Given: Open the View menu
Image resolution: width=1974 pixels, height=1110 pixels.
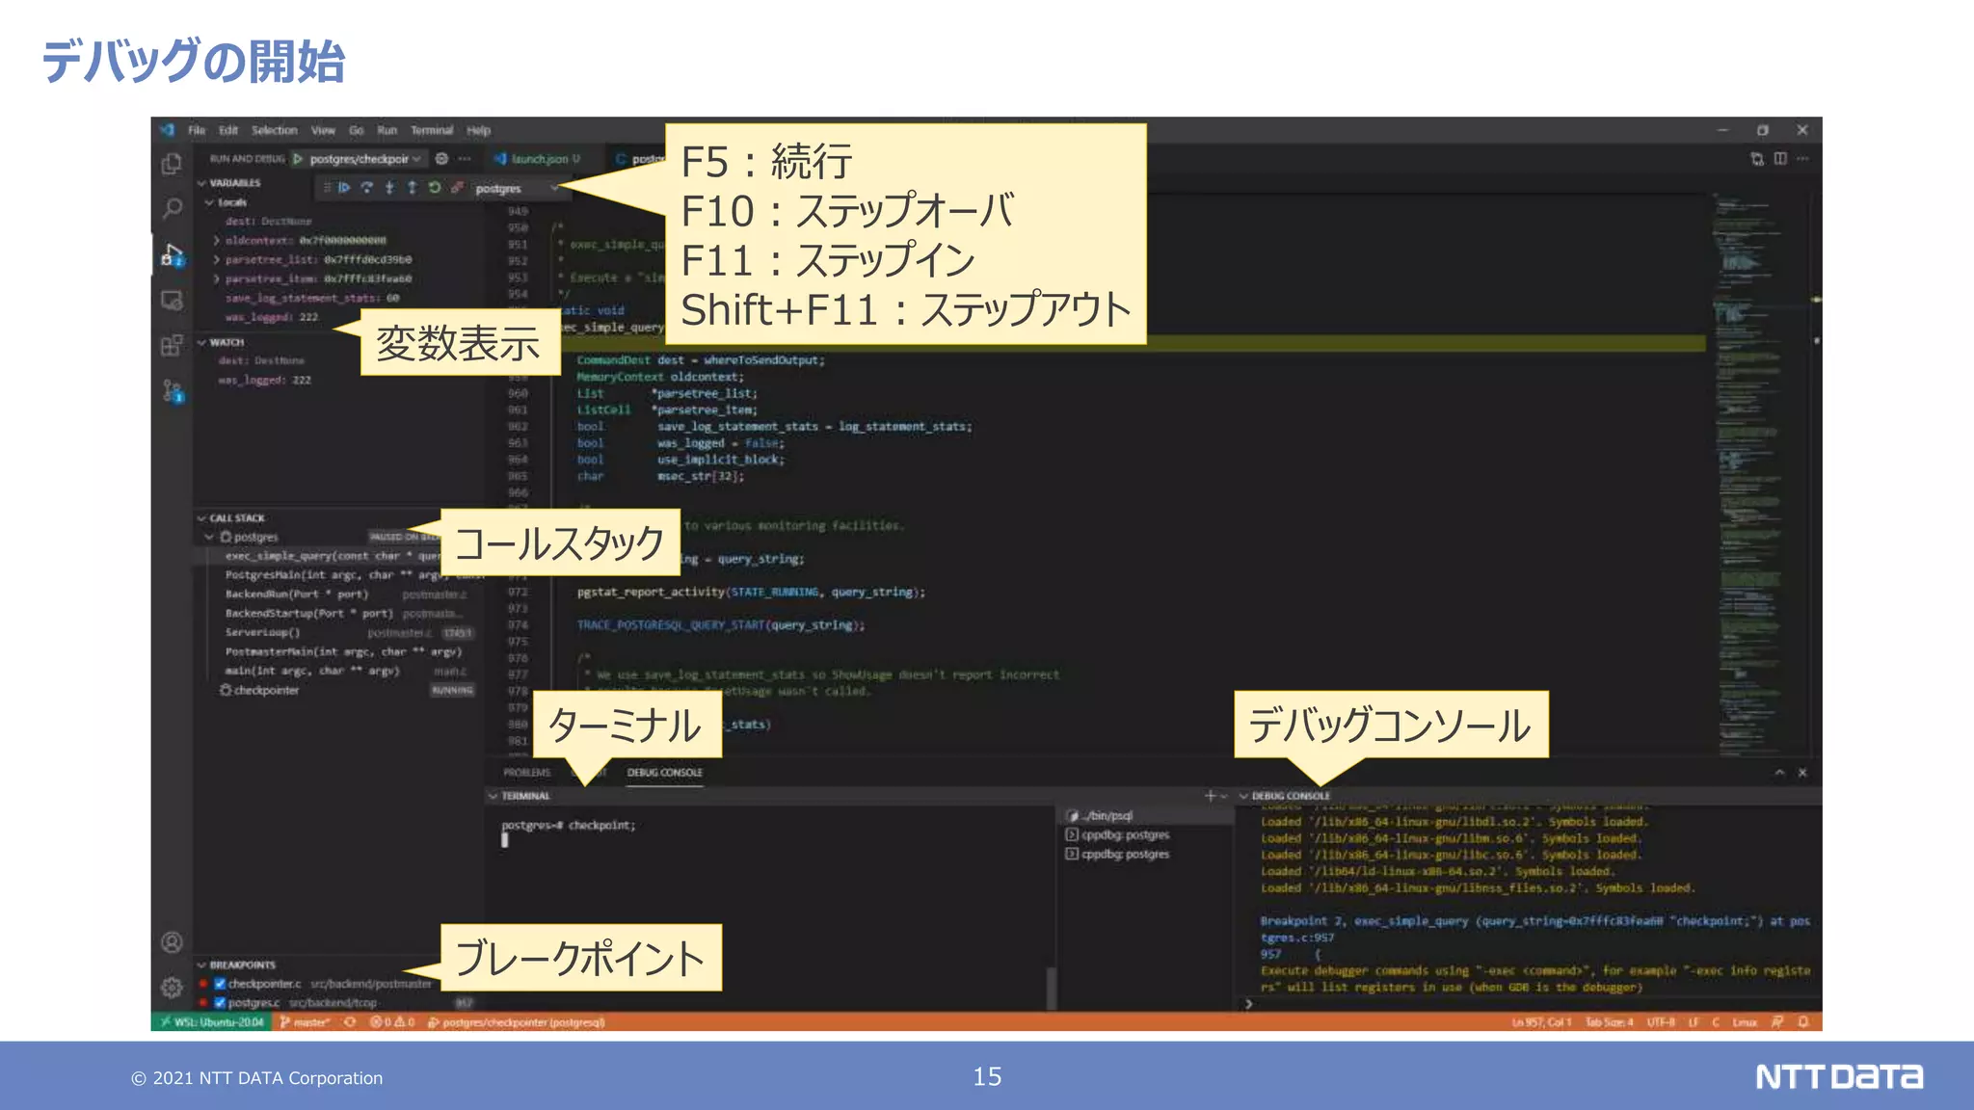Looking at the screenshot, I should [x=323, y=130].
